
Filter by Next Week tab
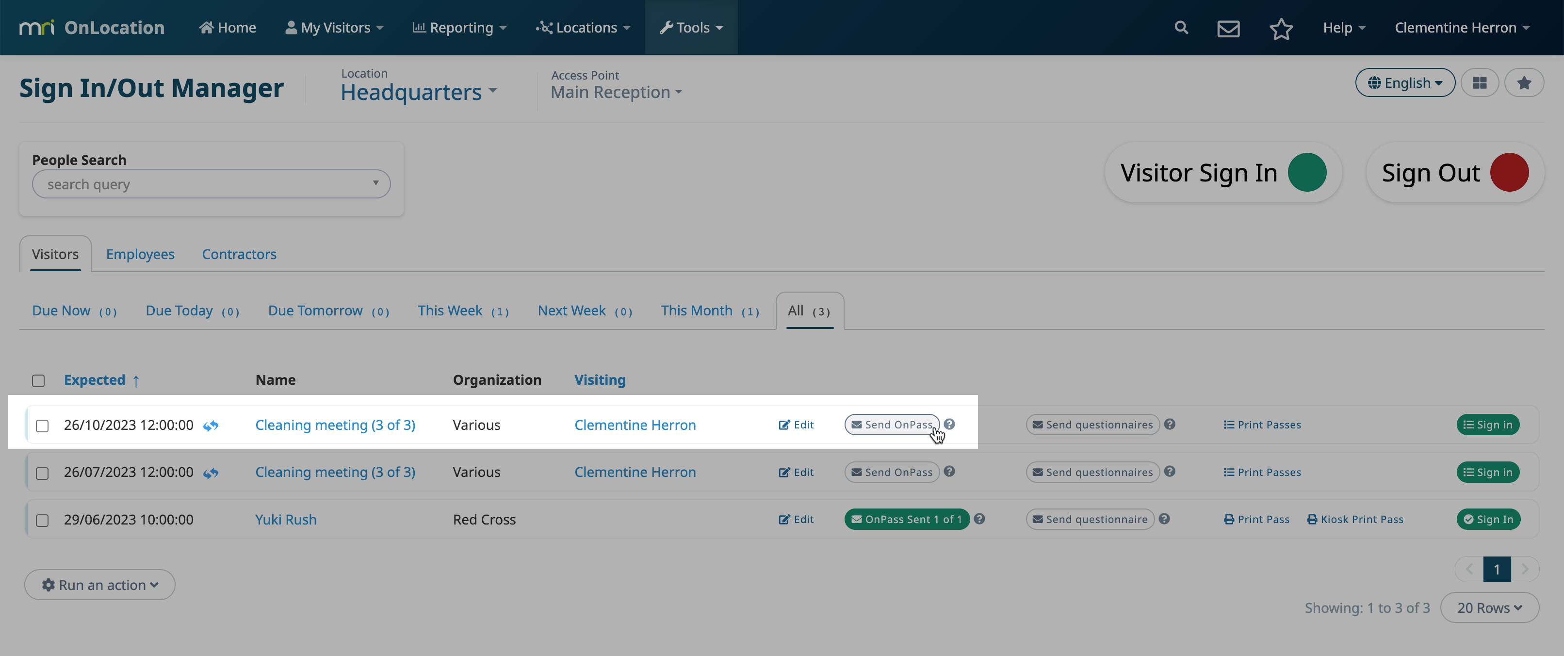tap(585, 311)
